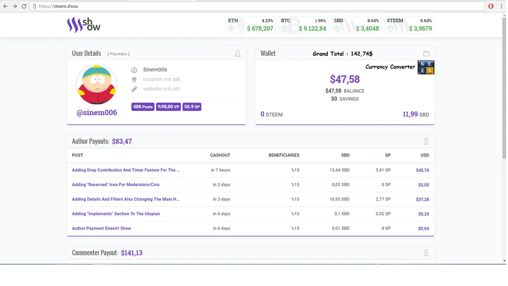The image size is (508, 286).
Task: Click the $47,58 BALANCE line
Action: 345,91
